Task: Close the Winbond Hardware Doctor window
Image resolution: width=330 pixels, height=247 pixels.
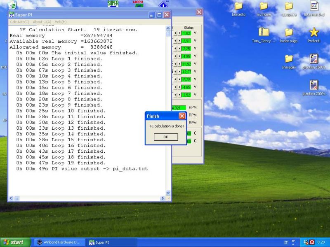Action: point(199,12)
